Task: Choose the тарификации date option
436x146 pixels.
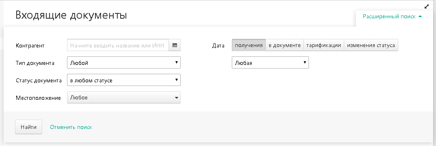Action: [324, 45]
